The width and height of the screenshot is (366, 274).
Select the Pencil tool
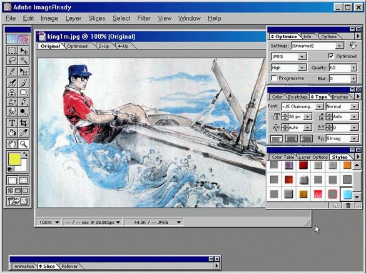[x=23, y=102]
